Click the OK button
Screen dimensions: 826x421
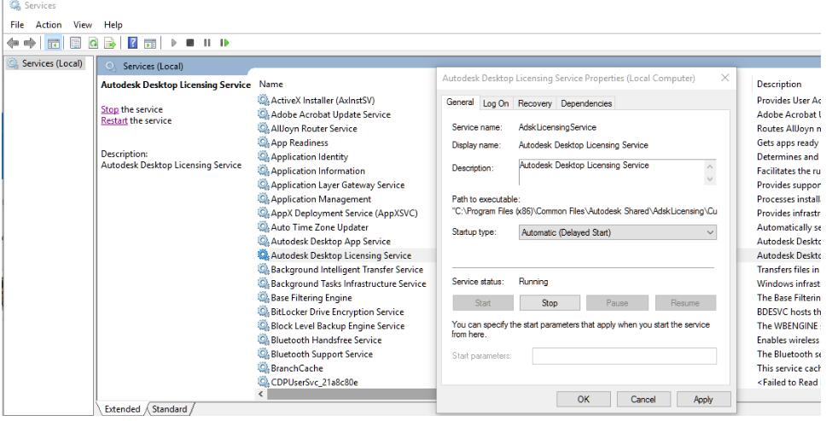[x=583, y=400]
